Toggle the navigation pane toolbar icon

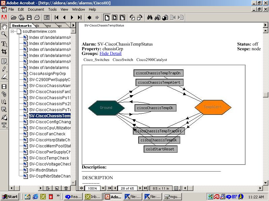pos(47,18)
